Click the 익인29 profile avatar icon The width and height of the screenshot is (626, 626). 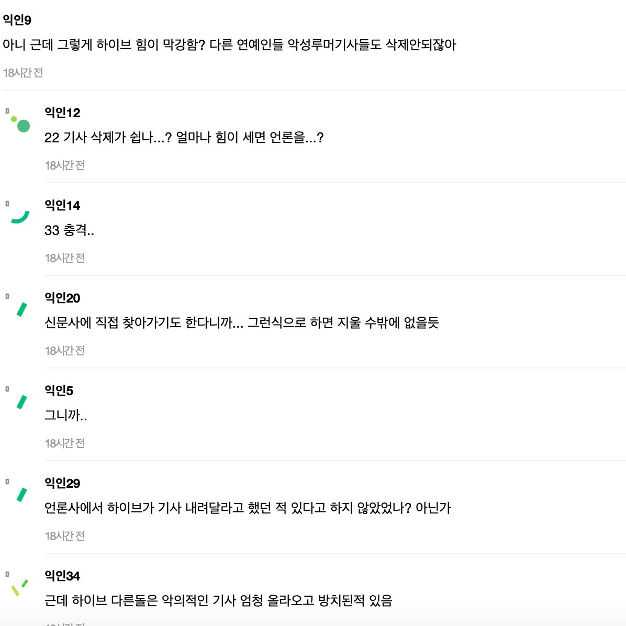(21, 495)
